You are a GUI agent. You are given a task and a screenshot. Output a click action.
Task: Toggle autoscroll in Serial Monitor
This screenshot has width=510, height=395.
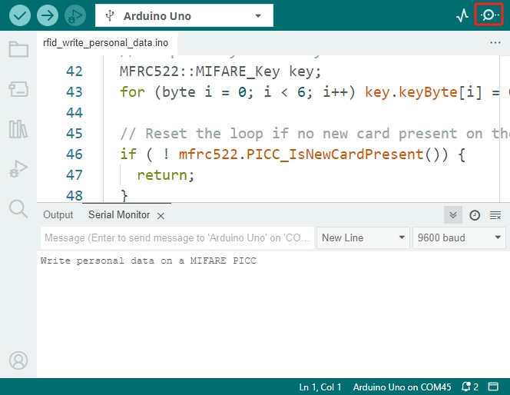tap(453, 215)
